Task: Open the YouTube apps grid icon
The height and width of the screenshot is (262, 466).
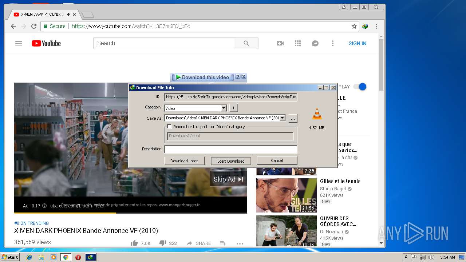Action: (298, 43)
